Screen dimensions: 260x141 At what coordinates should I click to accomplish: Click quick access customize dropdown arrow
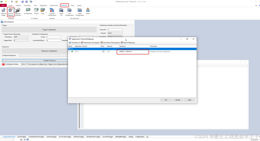(x=35, y=2)
